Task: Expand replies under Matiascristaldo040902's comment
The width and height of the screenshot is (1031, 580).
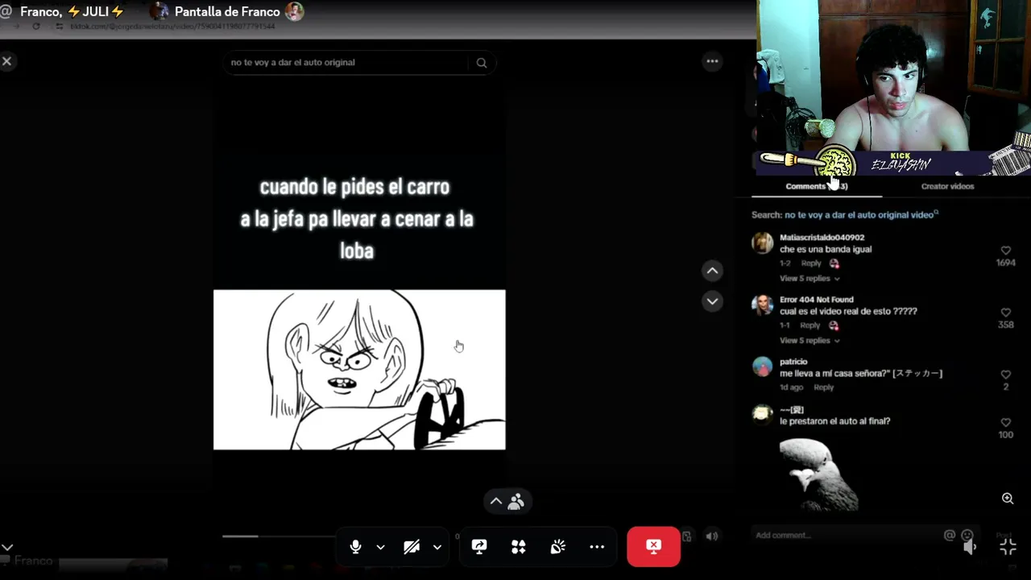Action: click(x=809, y=279)
